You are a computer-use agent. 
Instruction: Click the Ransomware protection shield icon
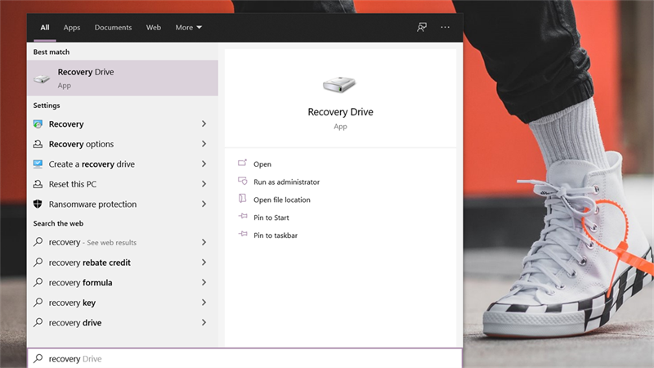[38, 204]
